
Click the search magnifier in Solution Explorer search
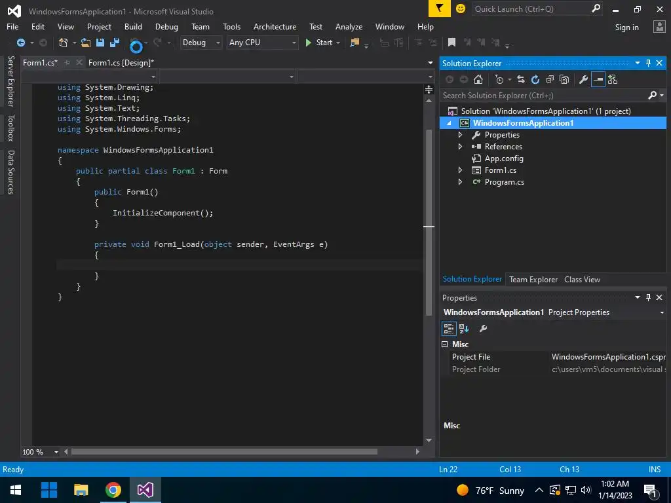[652, 96]
